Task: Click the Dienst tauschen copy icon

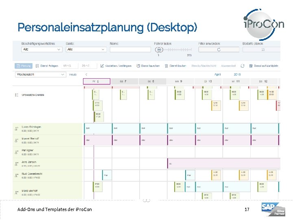Action: click(x=138, y=66)
